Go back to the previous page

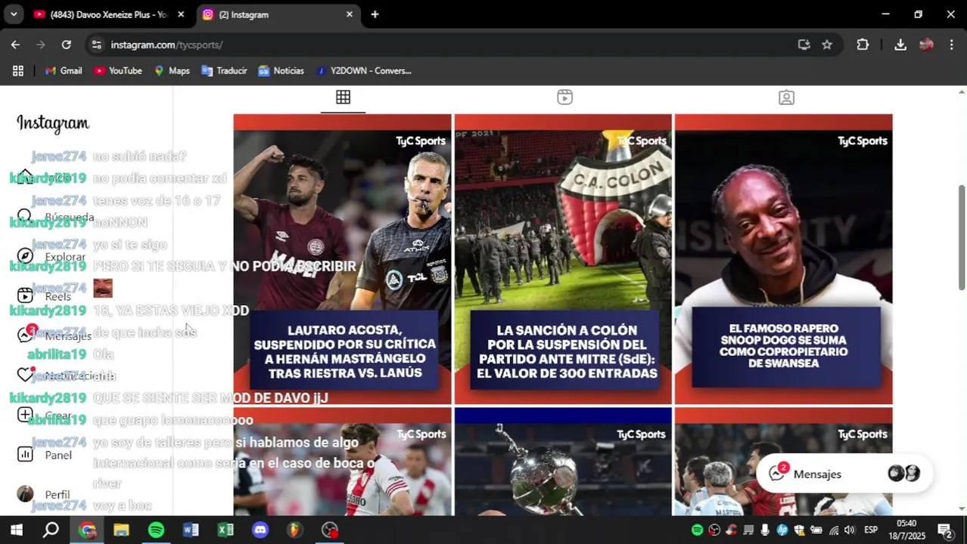coord(15,45)
